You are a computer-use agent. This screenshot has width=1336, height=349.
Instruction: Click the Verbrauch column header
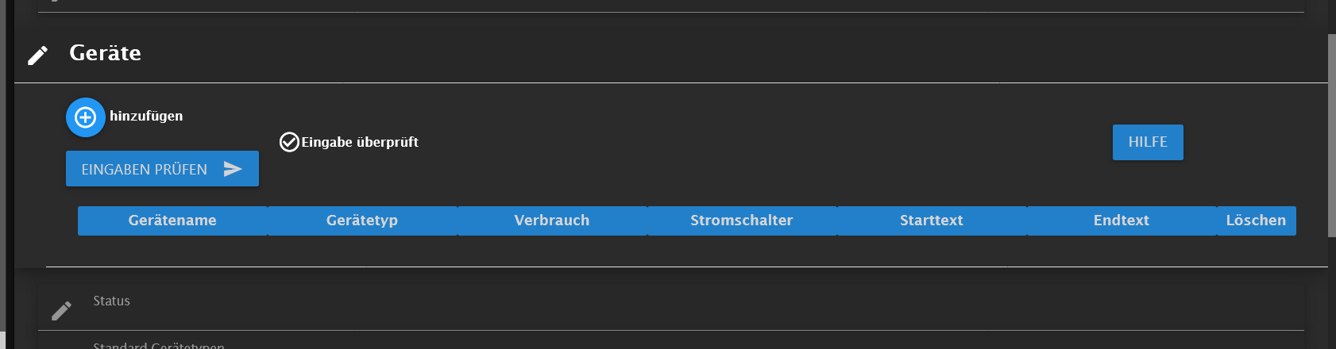[552, 221]
